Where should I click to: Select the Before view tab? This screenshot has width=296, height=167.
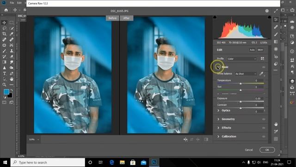click(x=112, y=18)
